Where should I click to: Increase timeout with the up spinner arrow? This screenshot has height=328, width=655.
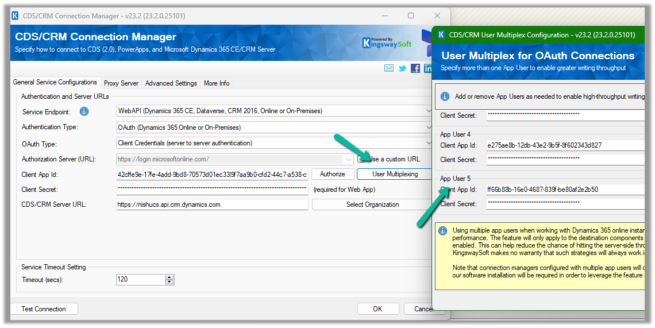[169, 277]
